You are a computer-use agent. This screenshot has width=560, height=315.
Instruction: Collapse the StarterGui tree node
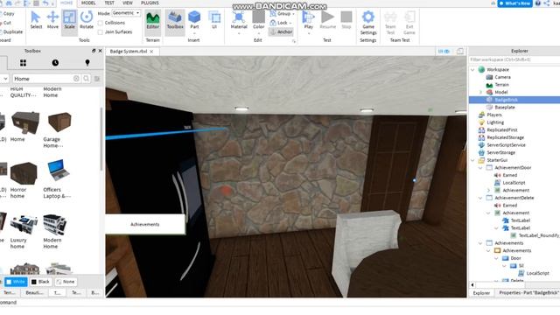click(x=472, y=160)
